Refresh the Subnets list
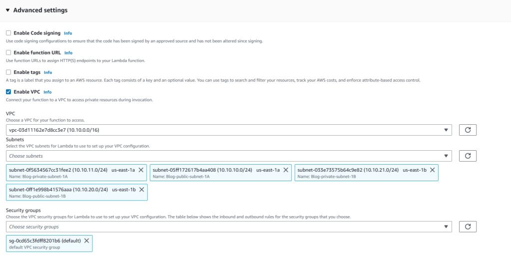 click(468, 156)
